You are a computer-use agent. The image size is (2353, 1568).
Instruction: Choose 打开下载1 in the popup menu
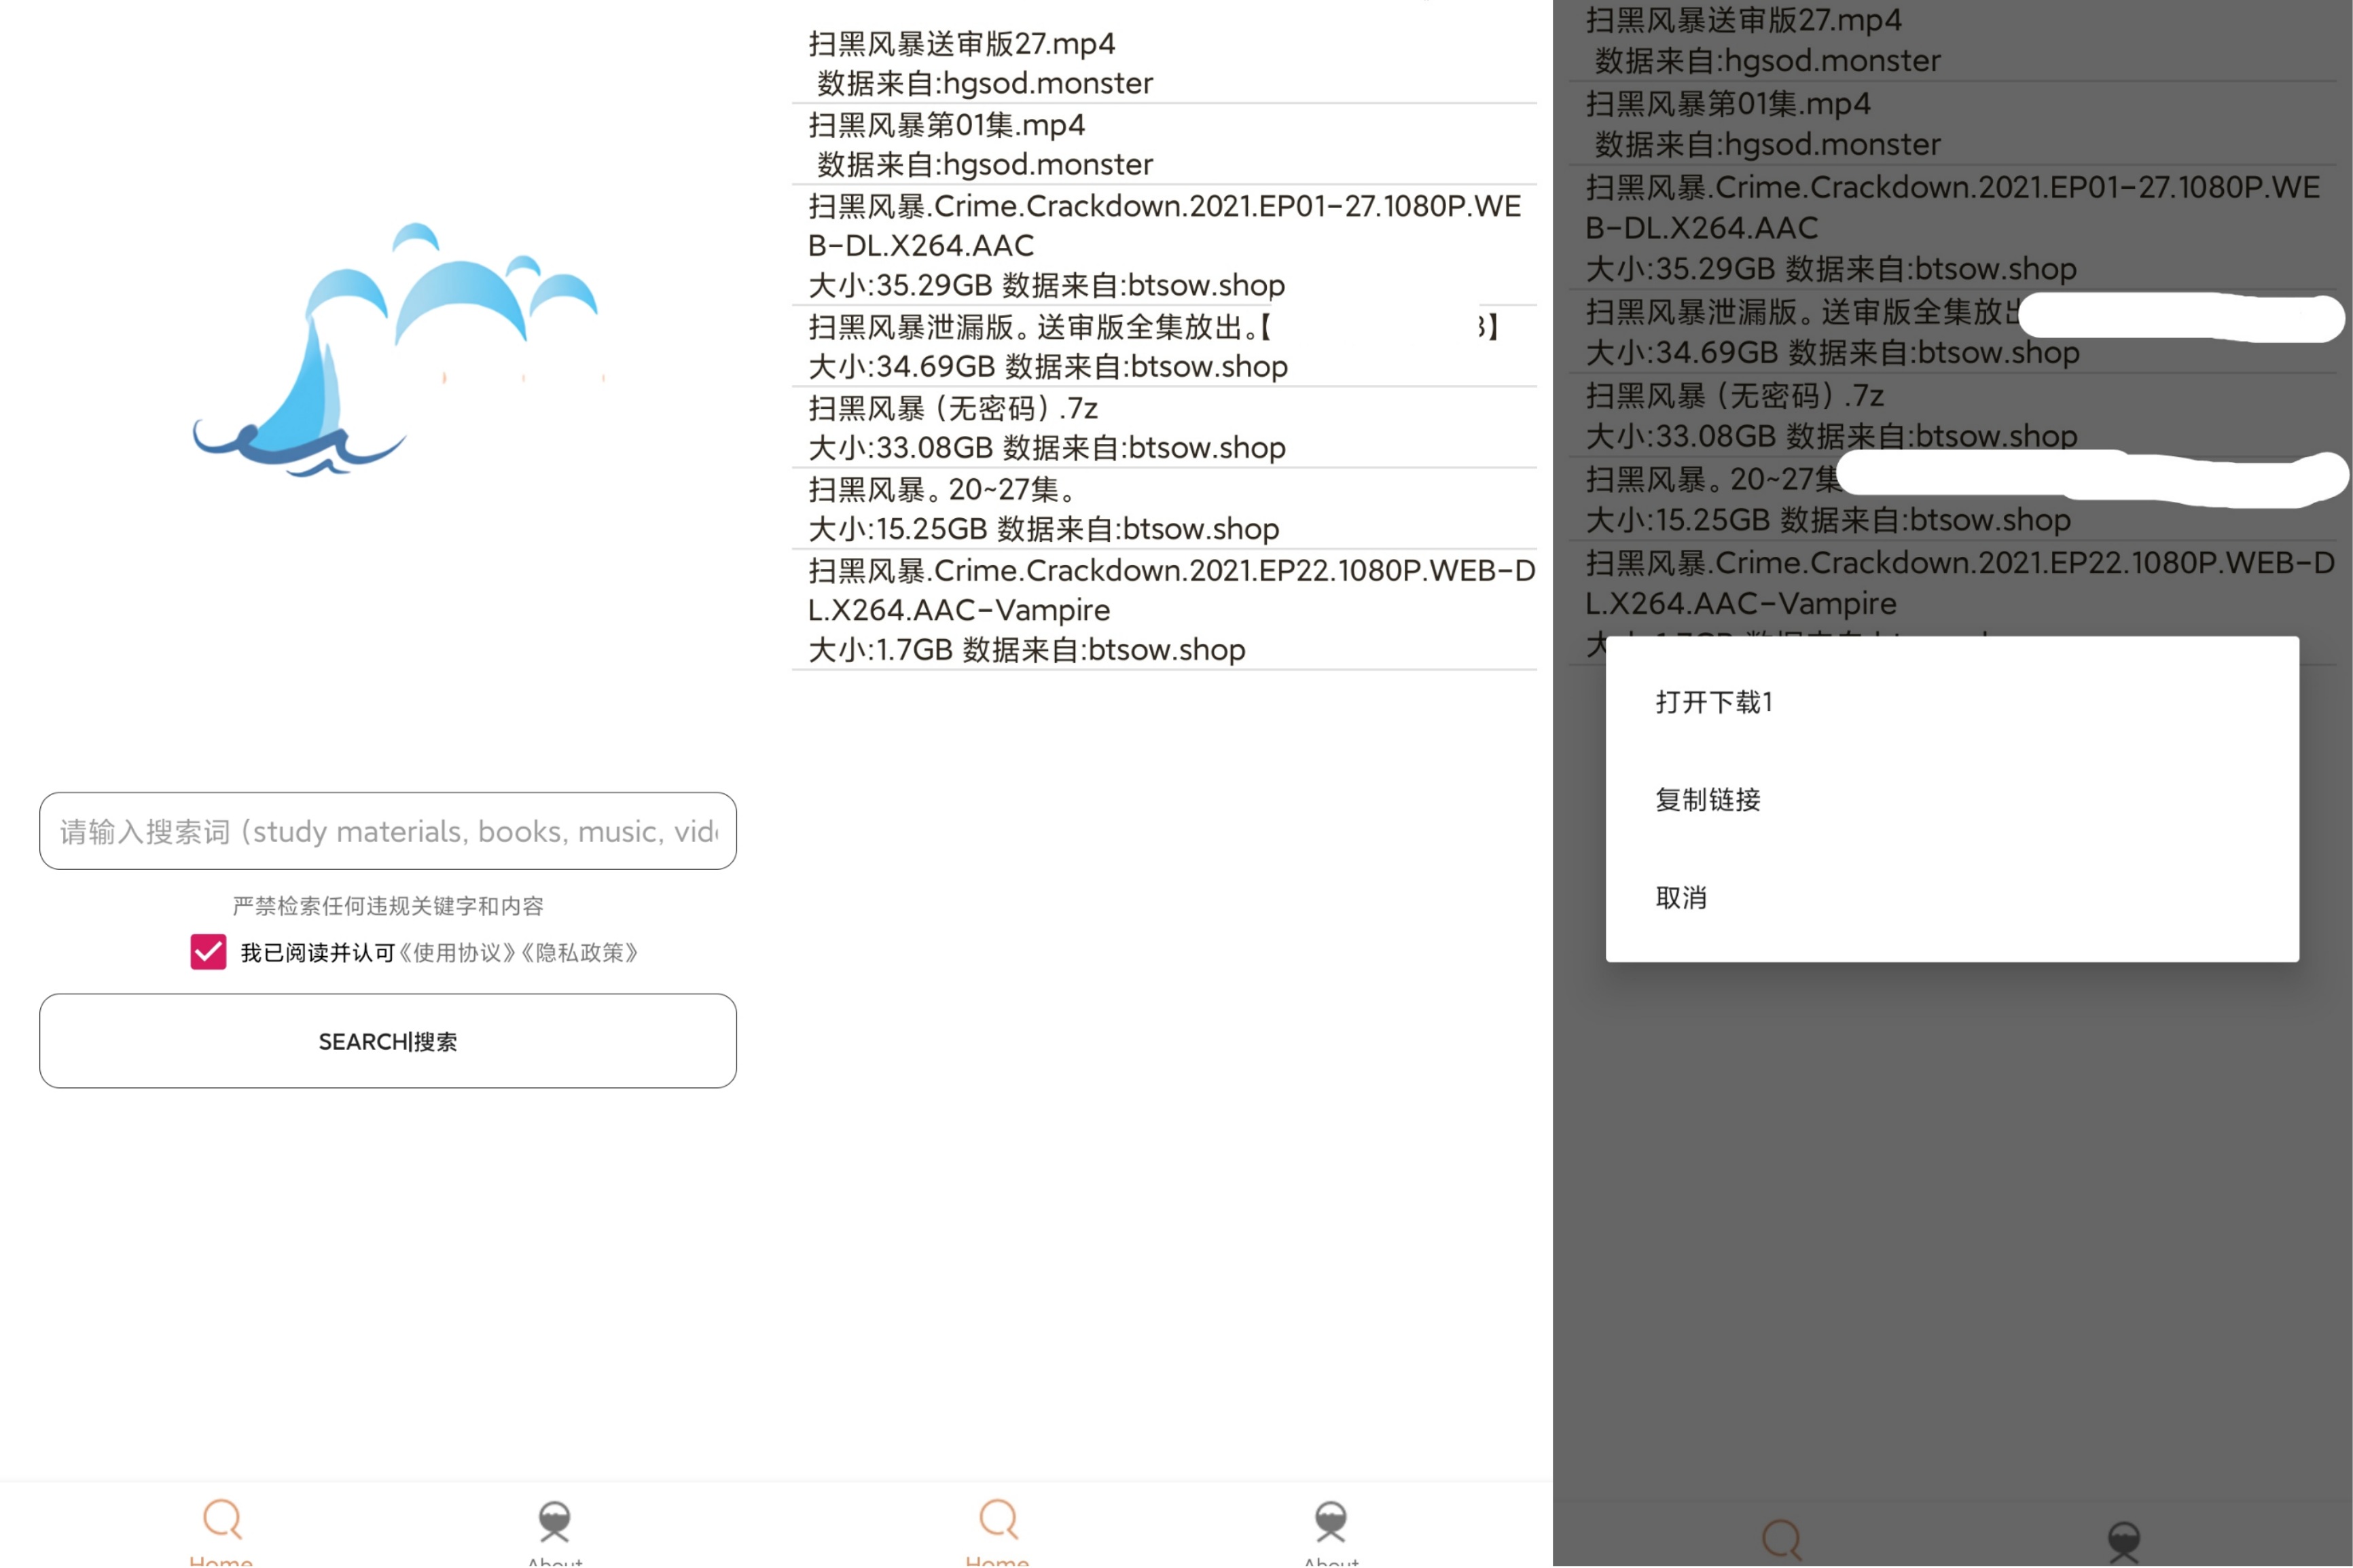click(x=1714, y=703)
